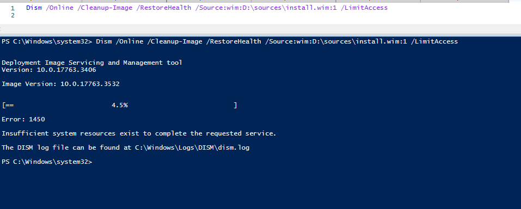Click the dism.log file path in the console
The width and height of the screenshot is (521, 209).
192,147
